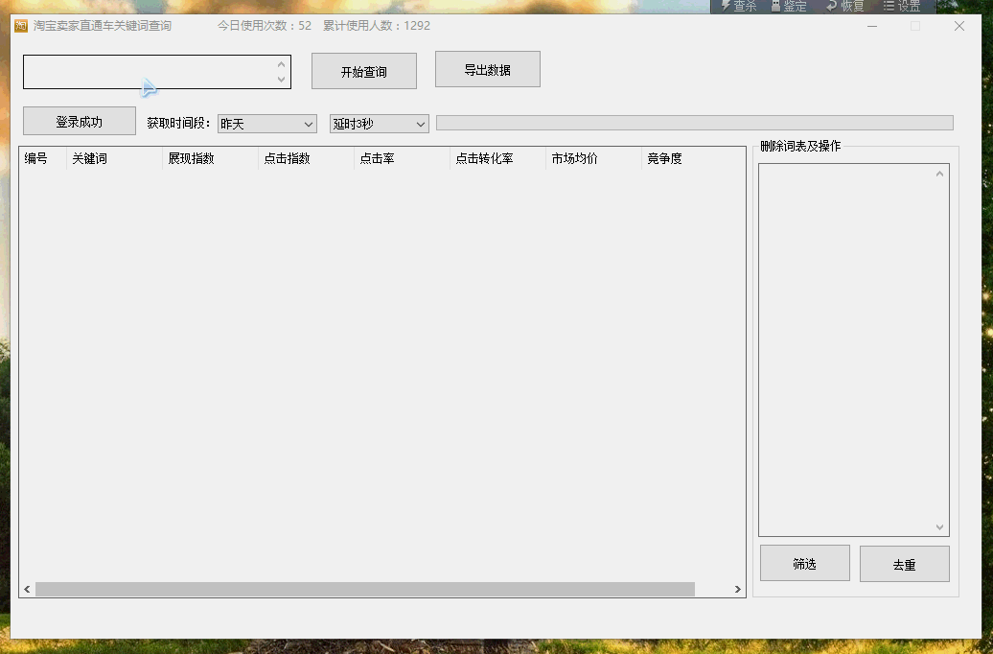Click the 登录成功 login button
993x654 pixels.
80,122
